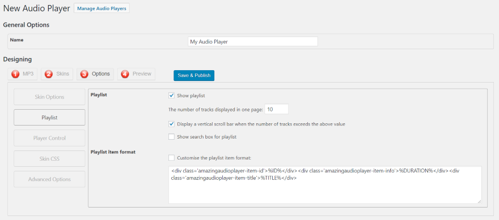Click the red number 4 Preview step icon
This screenshot has height=220, width=499.
[x=125, y=74]
